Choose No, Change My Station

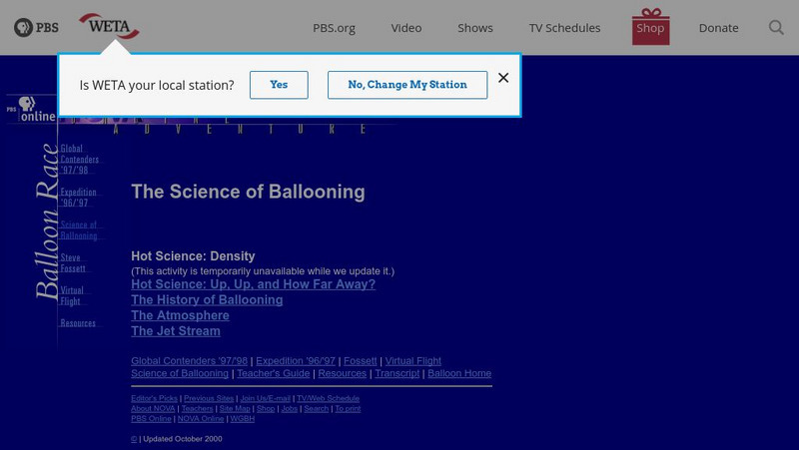click(x=407, y=85)
